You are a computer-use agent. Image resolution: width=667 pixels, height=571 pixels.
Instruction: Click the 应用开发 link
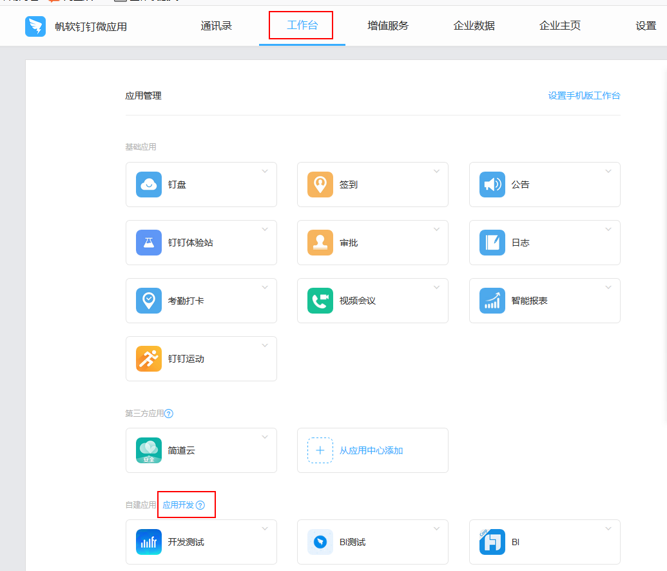click(179, 505)
